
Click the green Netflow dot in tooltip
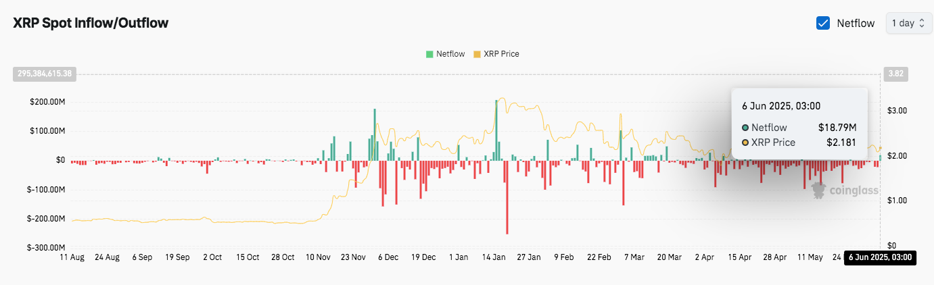tap(745, 128)
